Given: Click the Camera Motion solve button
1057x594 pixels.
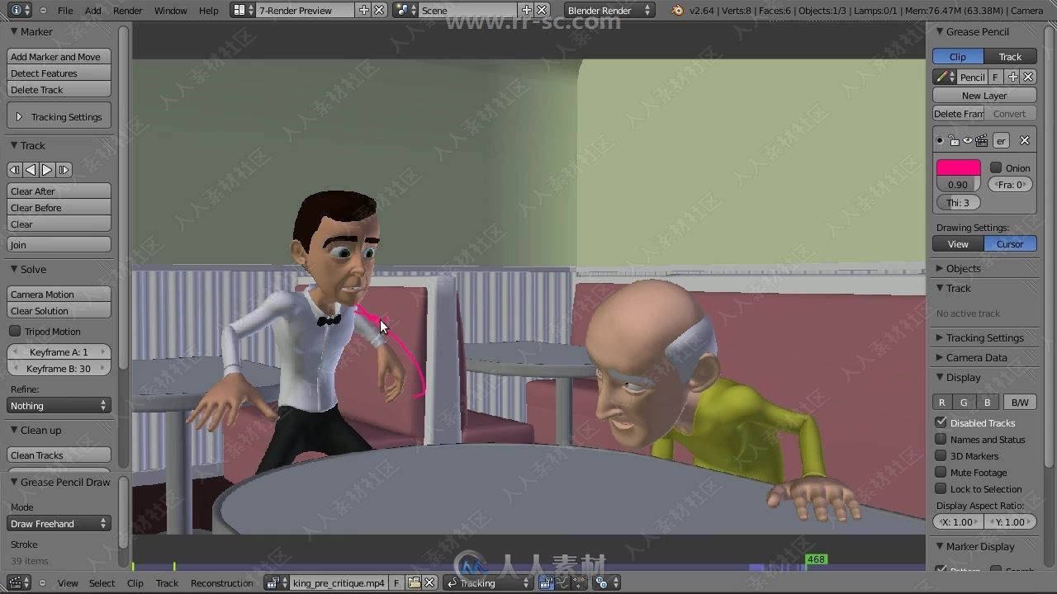Looking at the screenshot, I should coord(59,294).
